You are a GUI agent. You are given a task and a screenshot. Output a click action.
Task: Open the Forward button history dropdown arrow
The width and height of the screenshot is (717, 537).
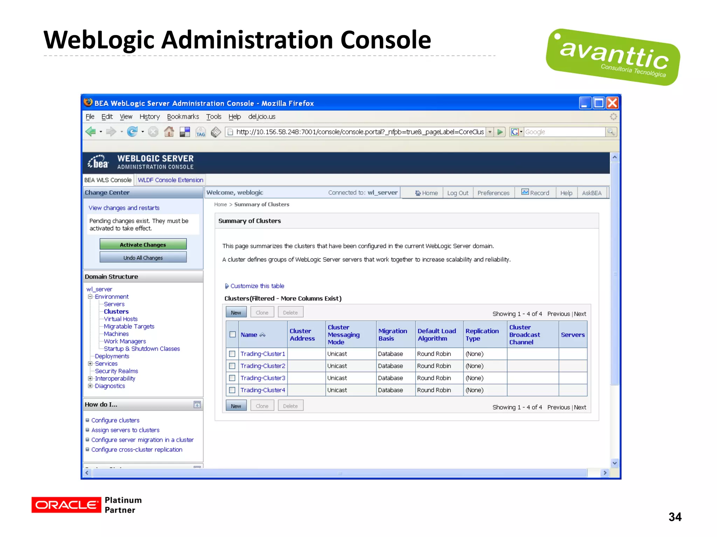click(x=121, y=132)
